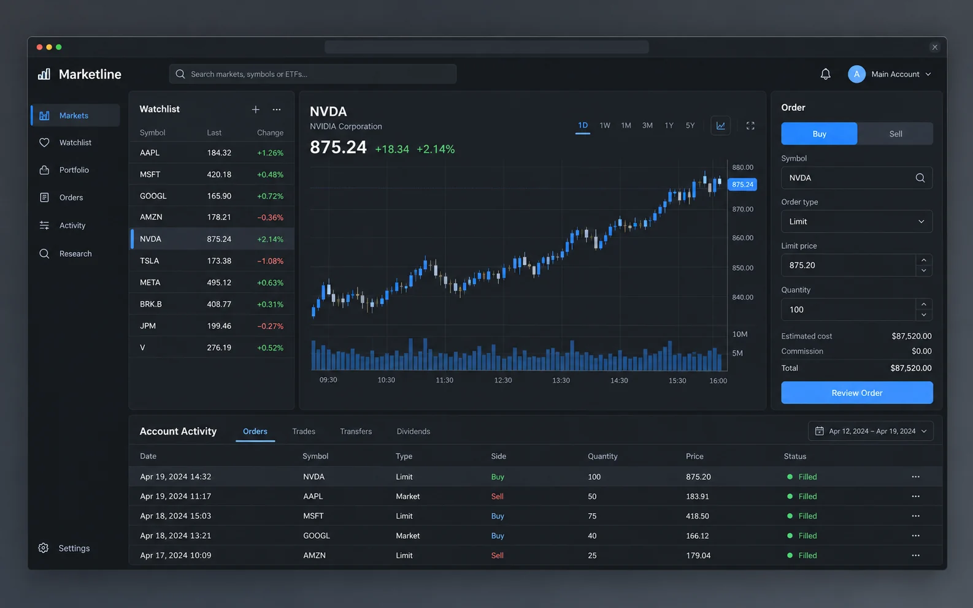Select the Buy side toggle
973x608 pixels.
pyautogui.click(x=819, y=134)
